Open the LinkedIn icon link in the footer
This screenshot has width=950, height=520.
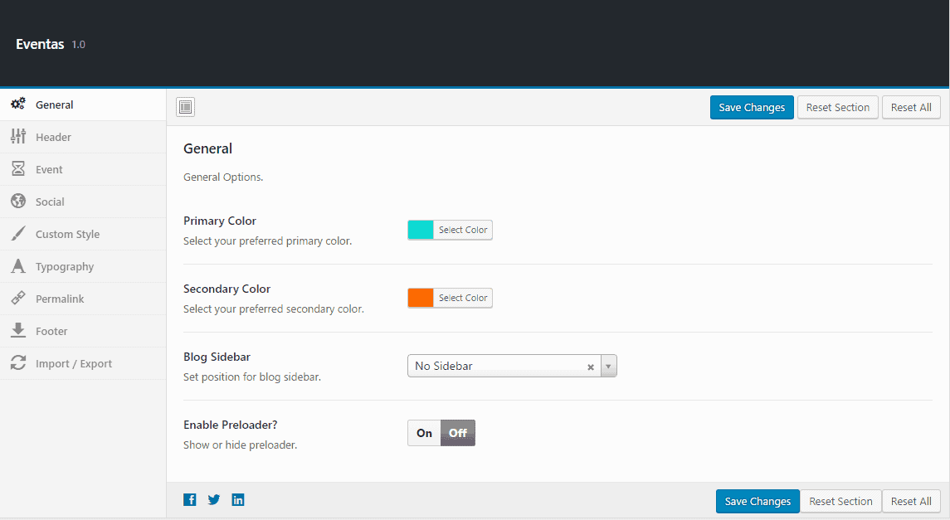point(238,499)
